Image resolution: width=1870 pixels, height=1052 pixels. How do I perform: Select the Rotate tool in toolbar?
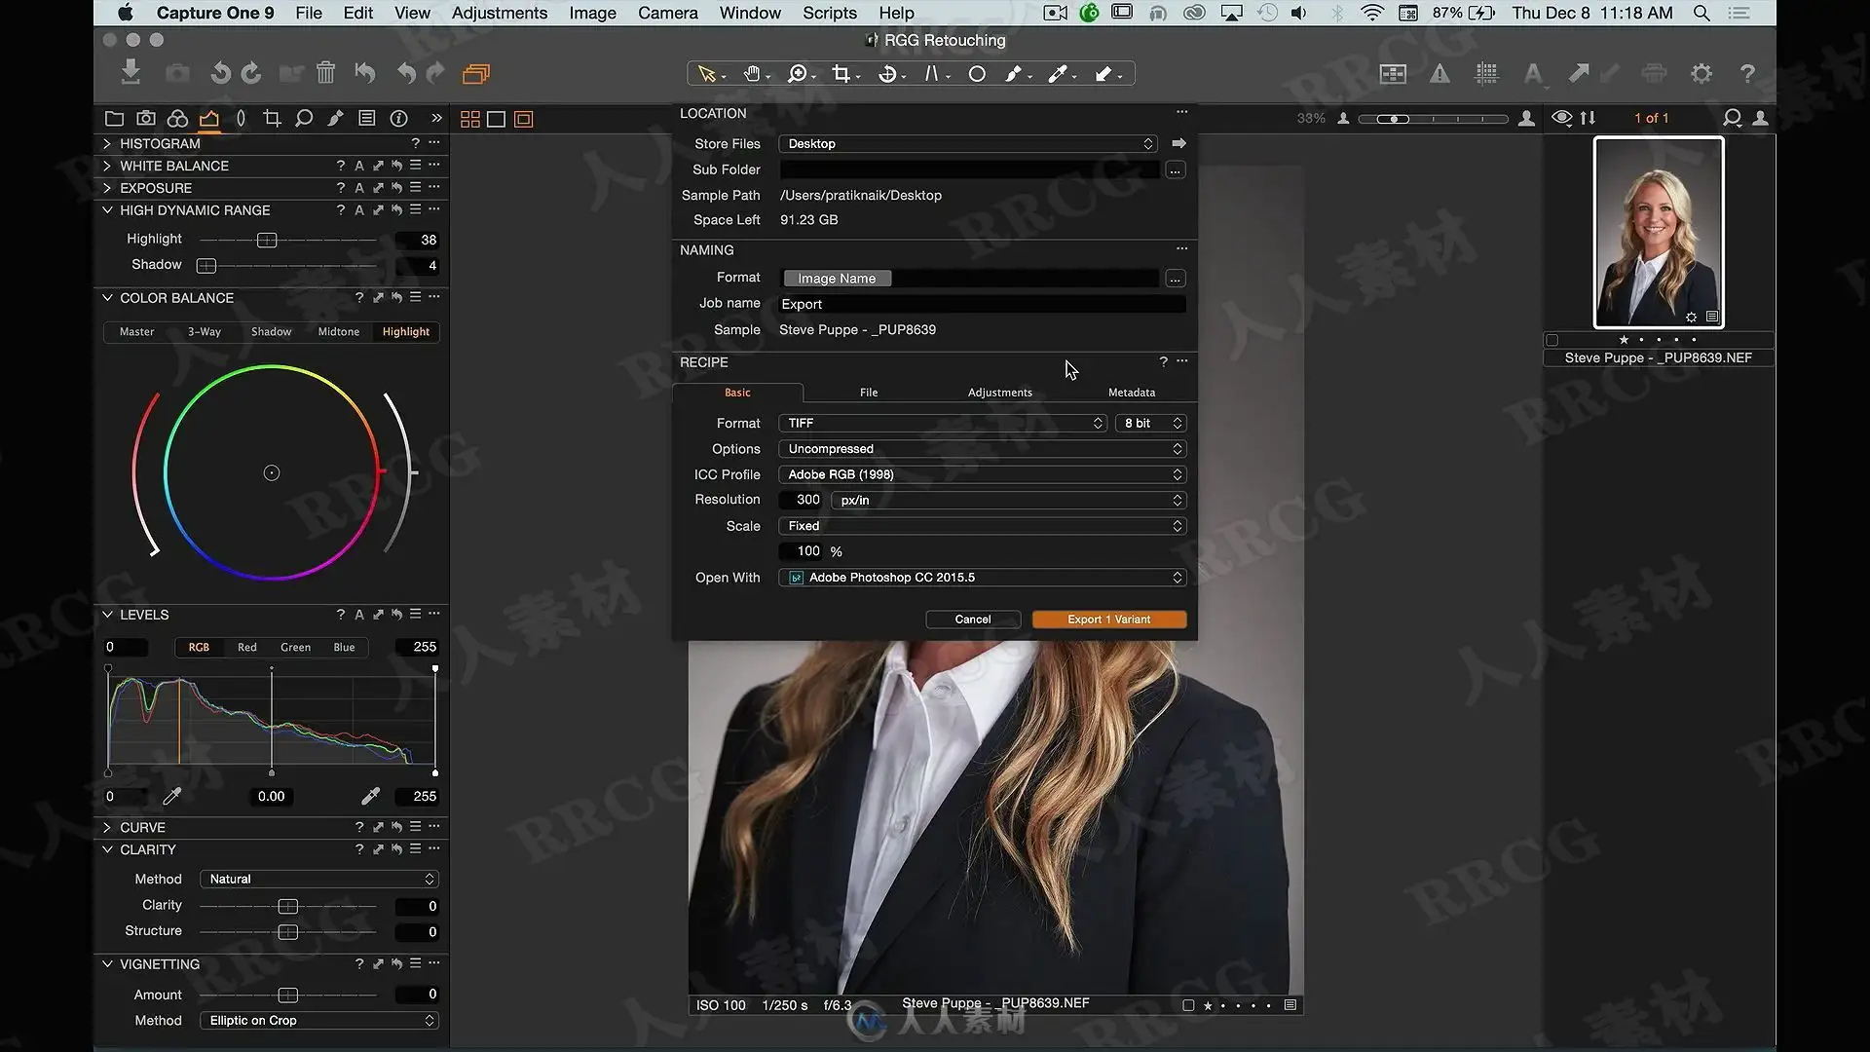[887, 74]
